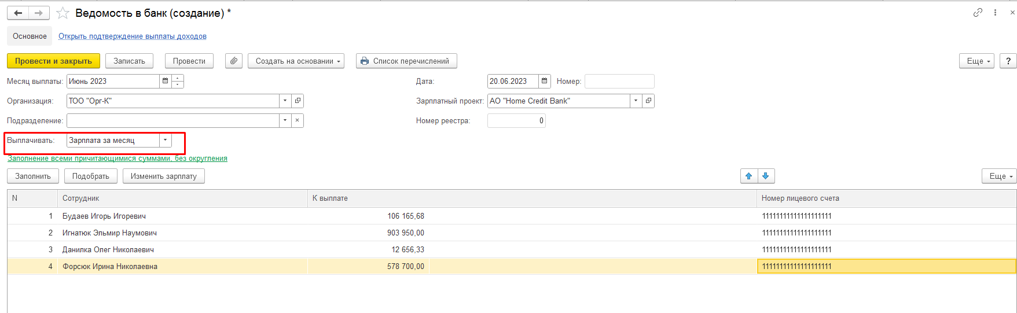1017x313 pixels.
Task: Switch to the Основное tab
Action: 30,36
